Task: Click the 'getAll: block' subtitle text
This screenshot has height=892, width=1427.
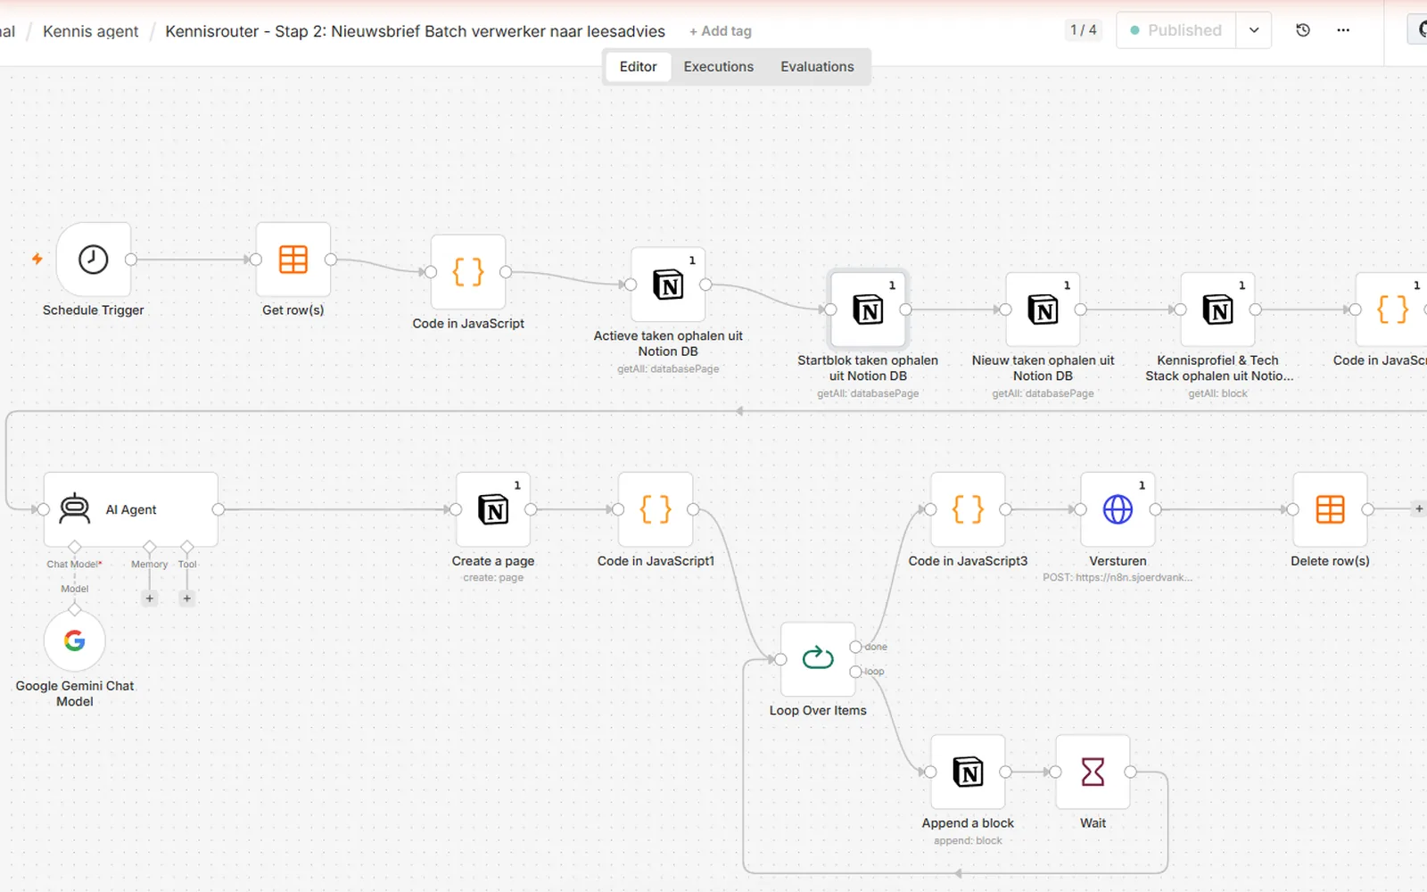Action: click(1217, 393)
